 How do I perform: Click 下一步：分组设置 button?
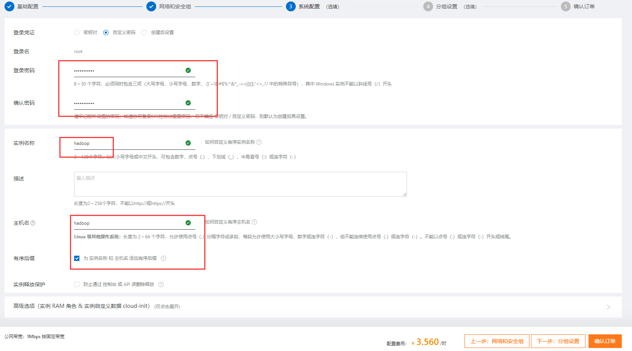tap(558, 341)
